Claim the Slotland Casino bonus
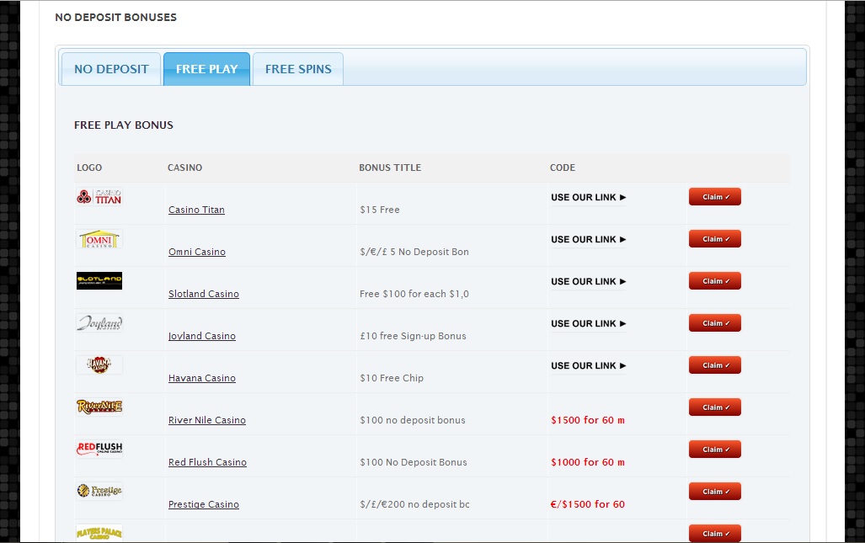This screenshot has width=865, height=543. (715, 281)
